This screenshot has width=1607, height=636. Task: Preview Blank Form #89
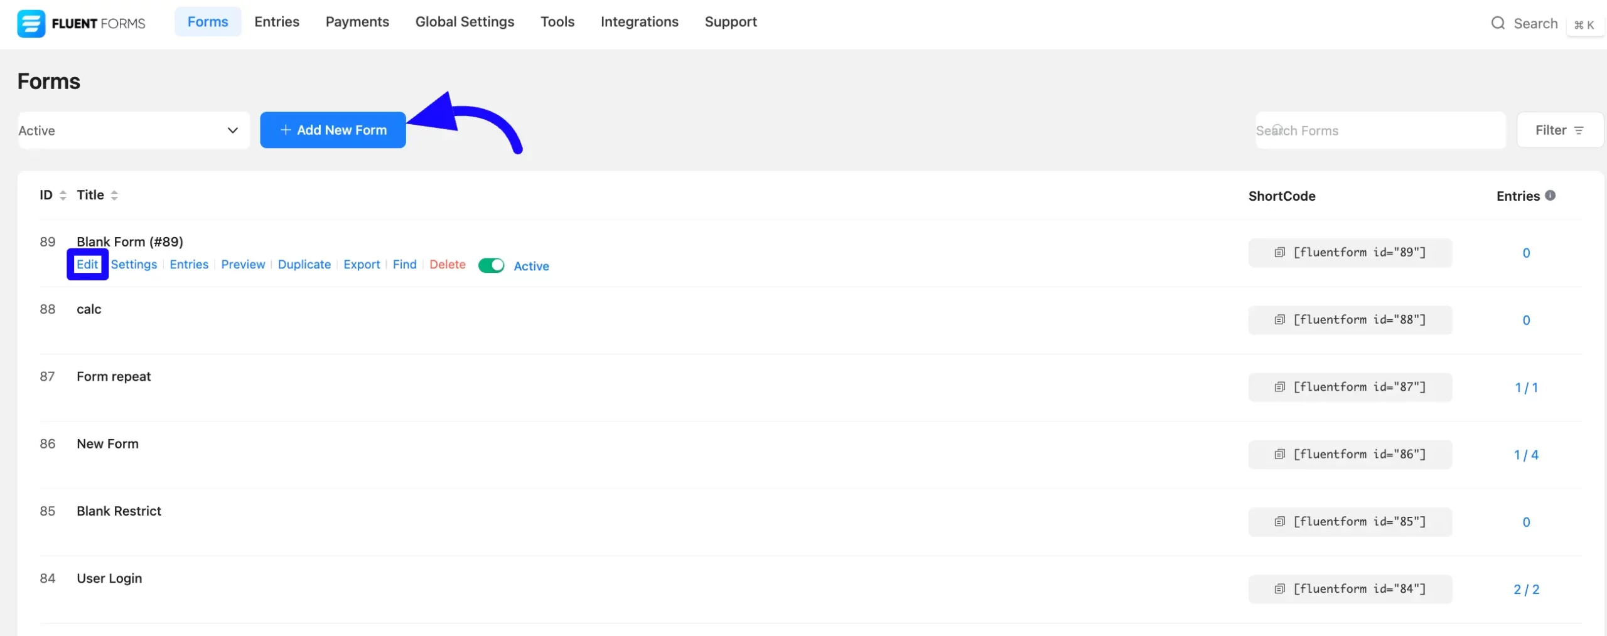[243, 264]
